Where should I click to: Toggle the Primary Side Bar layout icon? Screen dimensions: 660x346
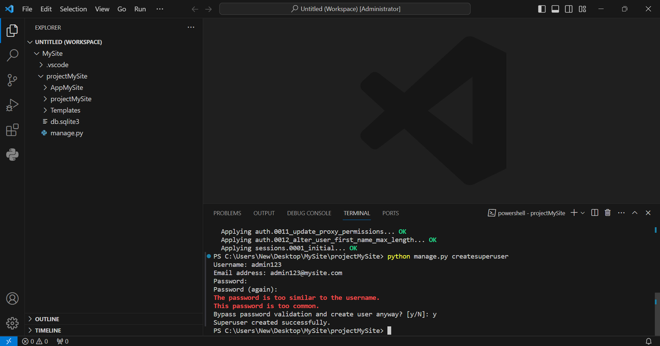(542, 9)
